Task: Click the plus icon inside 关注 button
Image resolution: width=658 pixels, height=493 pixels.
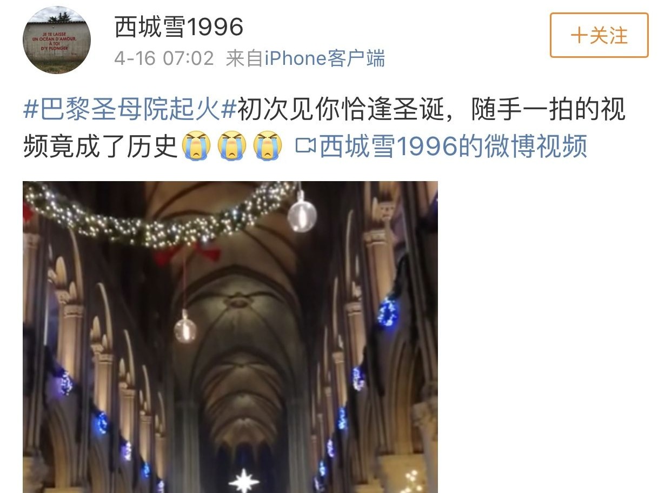Action: (579, 36)
